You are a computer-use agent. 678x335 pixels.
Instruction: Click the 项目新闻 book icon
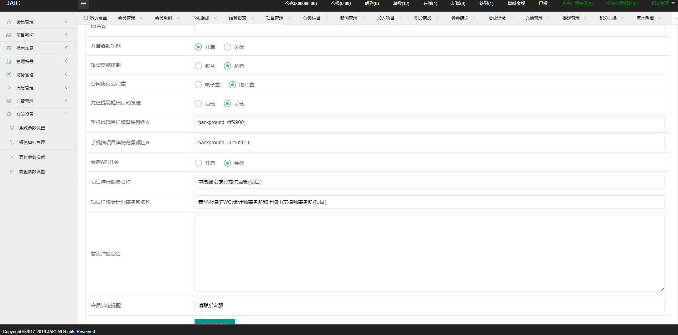click(9, 35)
